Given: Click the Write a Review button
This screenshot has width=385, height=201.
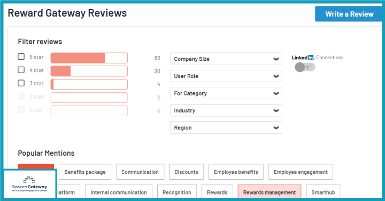Looking at the screenshot, I should point(349,14).
